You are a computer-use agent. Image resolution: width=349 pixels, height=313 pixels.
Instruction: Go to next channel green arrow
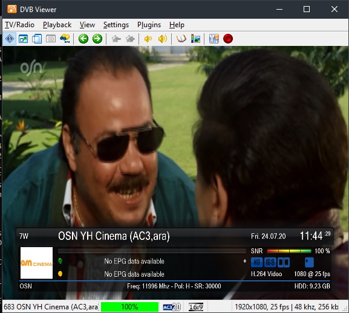[97, 39]
